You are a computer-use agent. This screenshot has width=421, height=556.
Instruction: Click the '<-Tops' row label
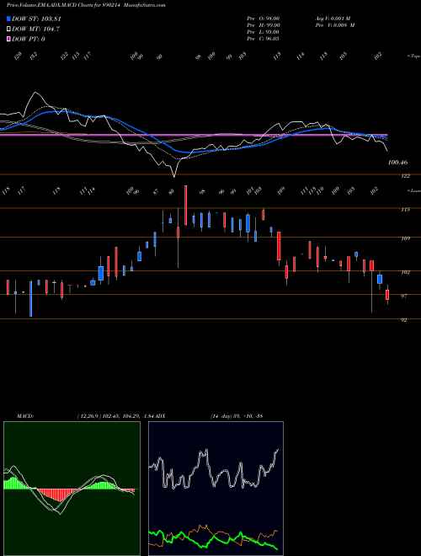click(x=413, y=56)
